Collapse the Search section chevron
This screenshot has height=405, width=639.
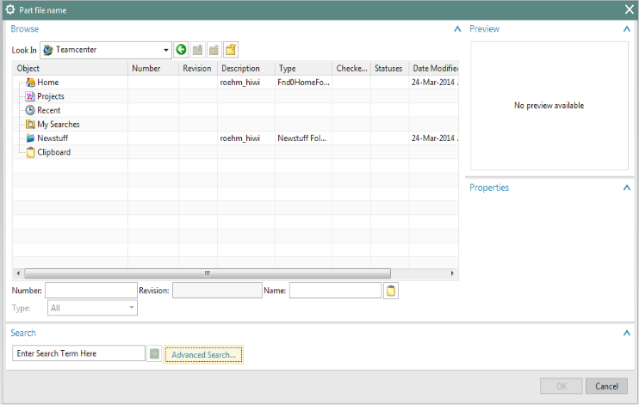coord(627,333)
